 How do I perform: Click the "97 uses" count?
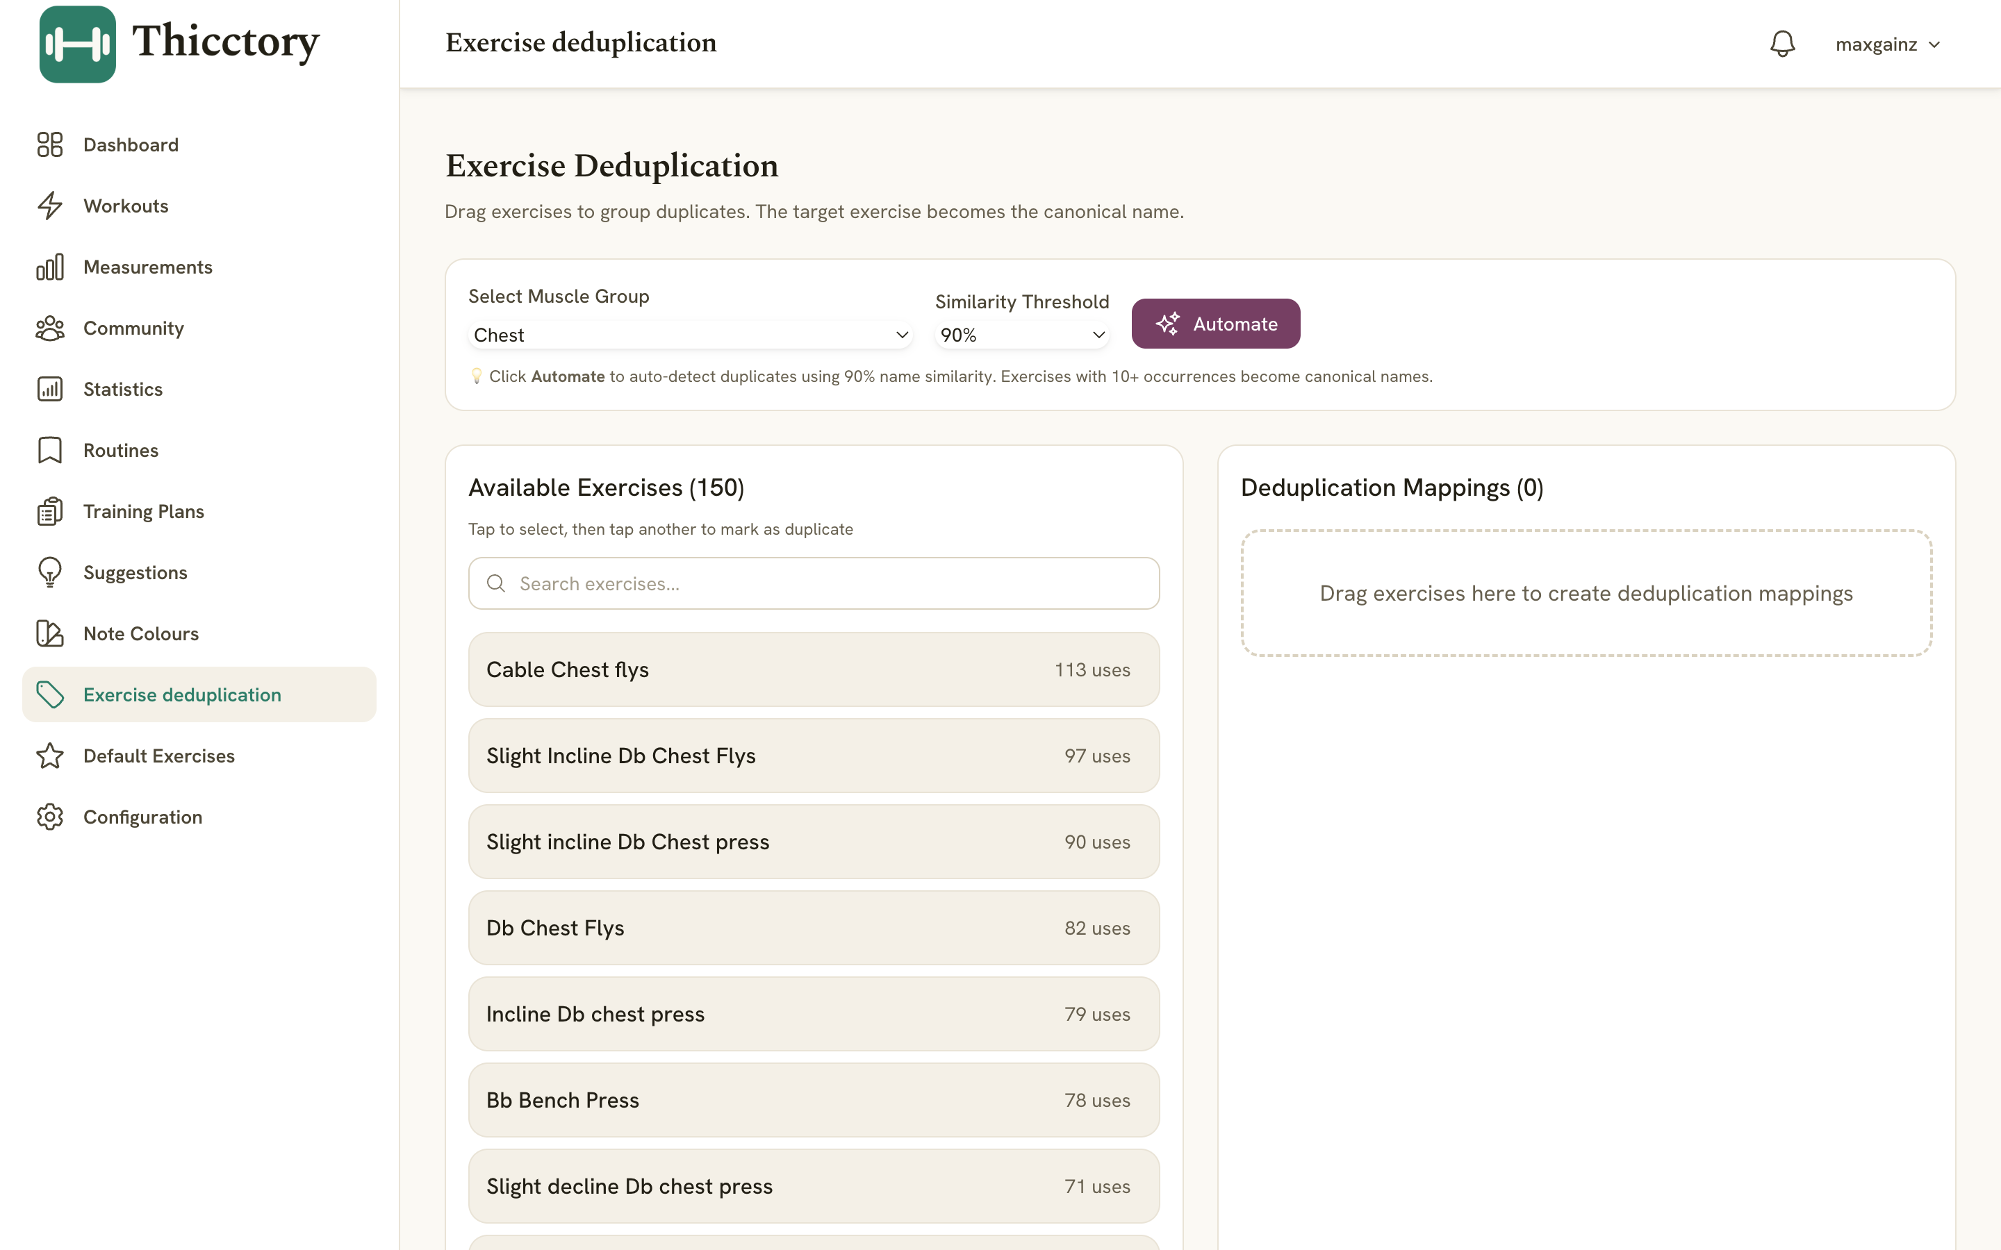point(1097,756)
